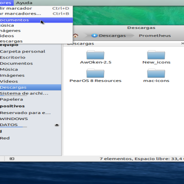Open the New_icons folder icon
This screenshot has height=184, width=184.
(x=156, y=55)
